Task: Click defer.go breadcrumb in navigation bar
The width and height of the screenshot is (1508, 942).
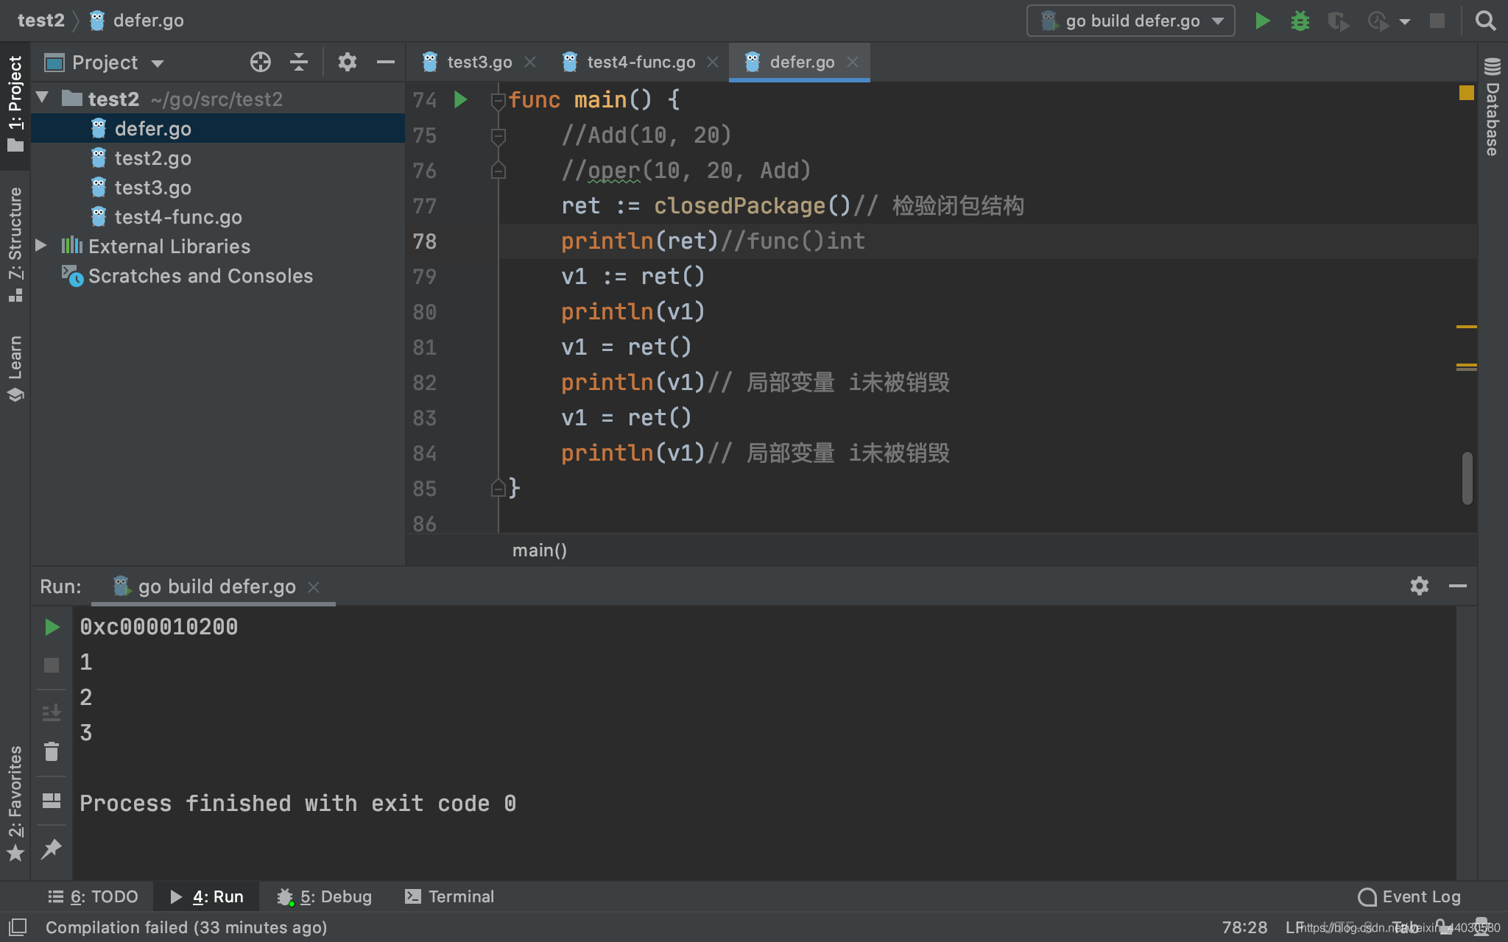Action: (137, 21)
